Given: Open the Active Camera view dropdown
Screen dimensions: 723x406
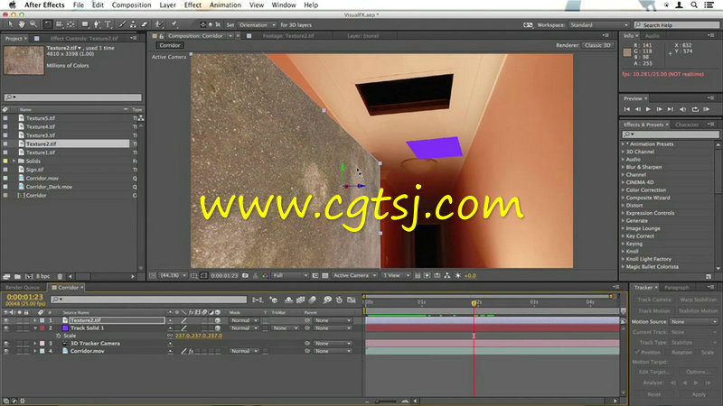Looking at the screenshot, I should coord(354,276).
